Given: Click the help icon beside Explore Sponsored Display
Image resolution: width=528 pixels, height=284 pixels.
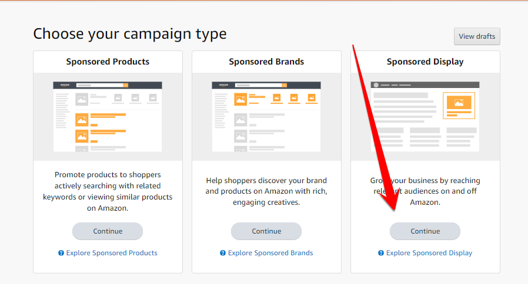Looking at the screenshot, I should (381, 253).
